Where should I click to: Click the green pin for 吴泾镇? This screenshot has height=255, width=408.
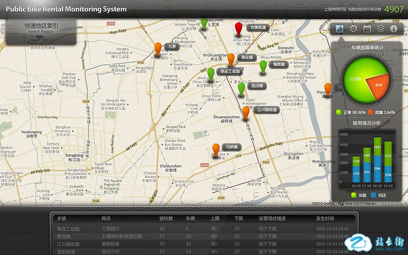[241, 88]
